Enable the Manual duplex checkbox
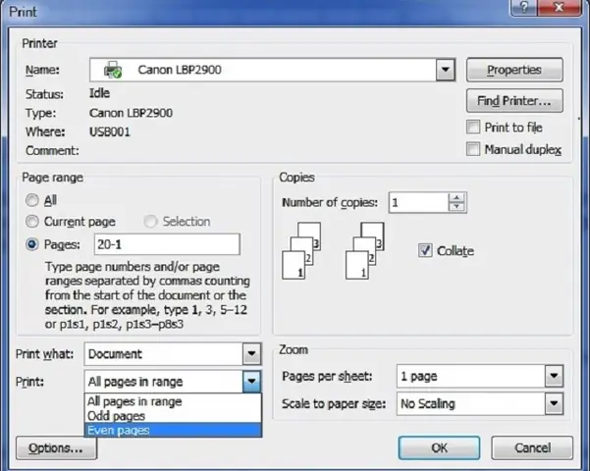 click(x=473, y=149)
